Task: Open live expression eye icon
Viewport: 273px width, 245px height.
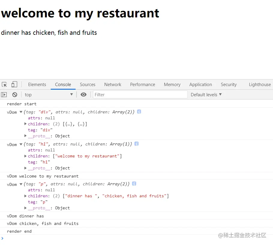Action: pyautogui.click(x=84, y=94)
